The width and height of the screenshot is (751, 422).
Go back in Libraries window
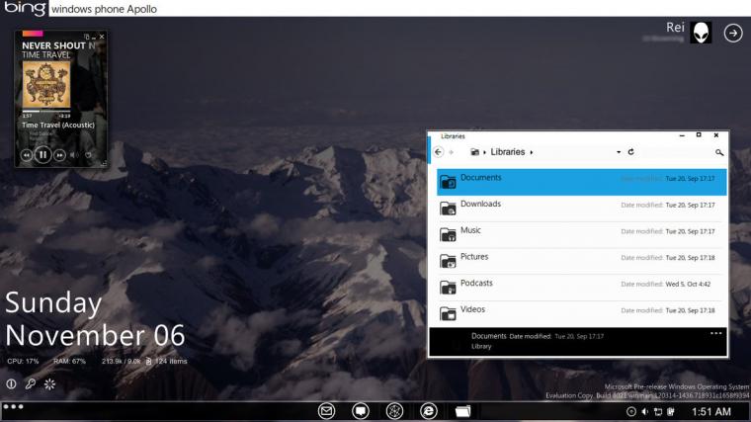click(438, 152)
